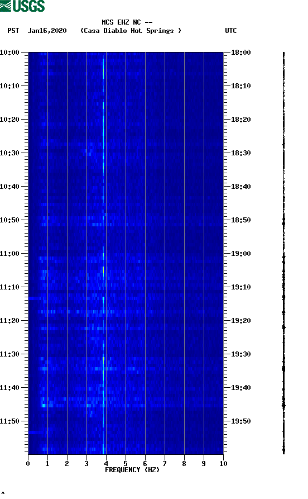308x499 pixels.
Task: Click the '18:10' UTC time label
Action: [x=241, y=86]
